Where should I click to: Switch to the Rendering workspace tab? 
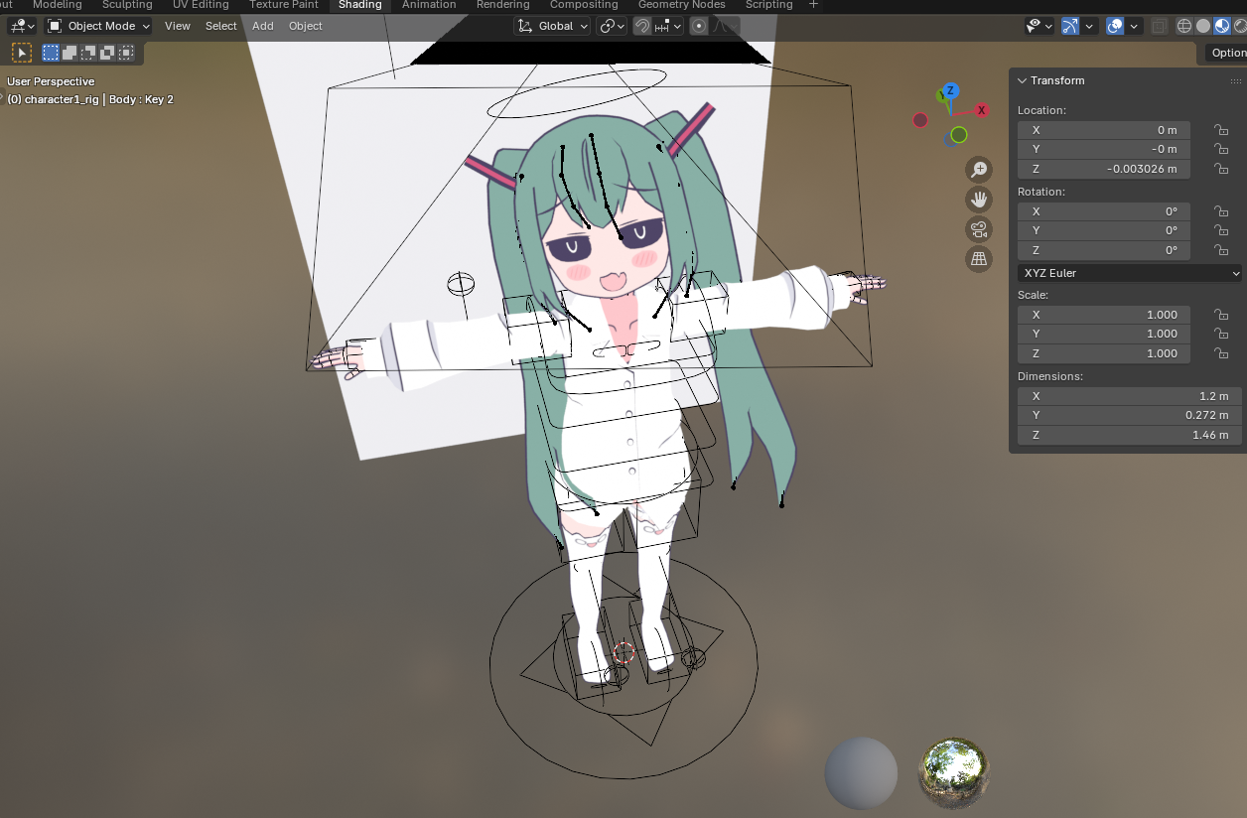click(502, 5)
